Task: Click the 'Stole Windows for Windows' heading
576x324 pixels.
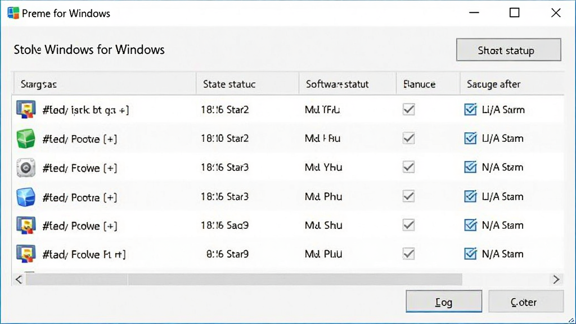Action: point(89,49)
